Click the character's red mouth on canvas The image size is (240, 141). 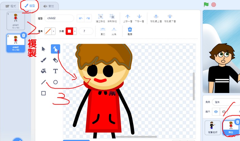click(x=100, y=80)
